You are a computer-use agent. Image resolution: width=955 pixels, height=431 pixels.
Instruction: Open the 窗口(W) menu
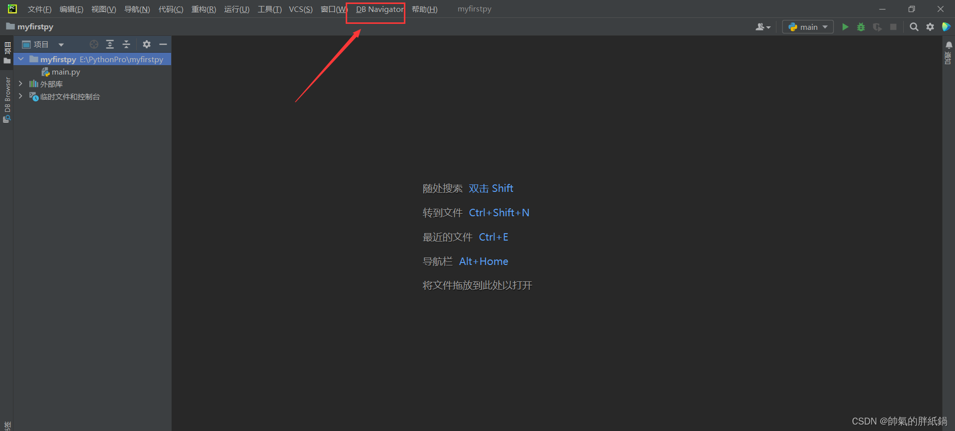334,9
